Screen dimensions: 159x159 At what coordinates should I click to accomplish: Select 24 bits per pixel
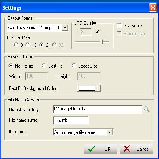click(42, 45)
